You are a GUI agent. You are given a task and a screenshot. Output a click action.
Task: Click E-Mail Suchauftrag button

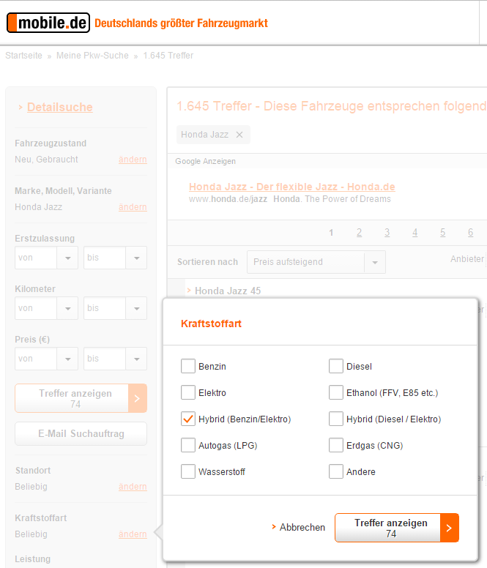[81, 434]
